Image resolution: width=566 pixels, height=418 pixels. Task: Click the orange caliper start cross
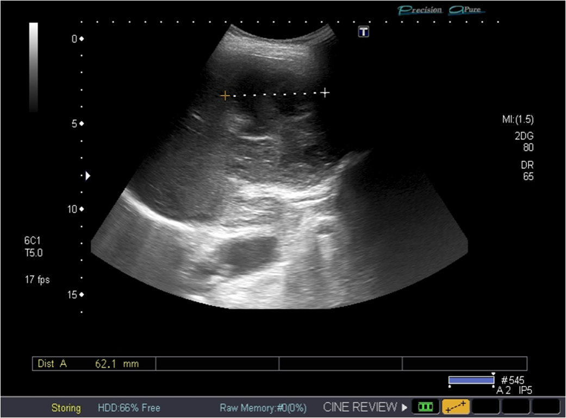[225, 96]
